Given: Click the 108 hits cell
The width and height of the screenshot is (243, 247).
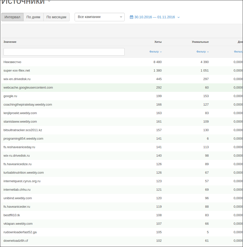Looking at the screenshot, I should 159,215.
